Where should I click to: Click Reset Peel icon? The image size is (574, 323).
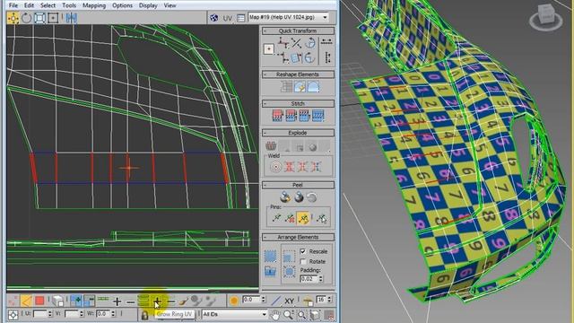click(x=312, y=197)
